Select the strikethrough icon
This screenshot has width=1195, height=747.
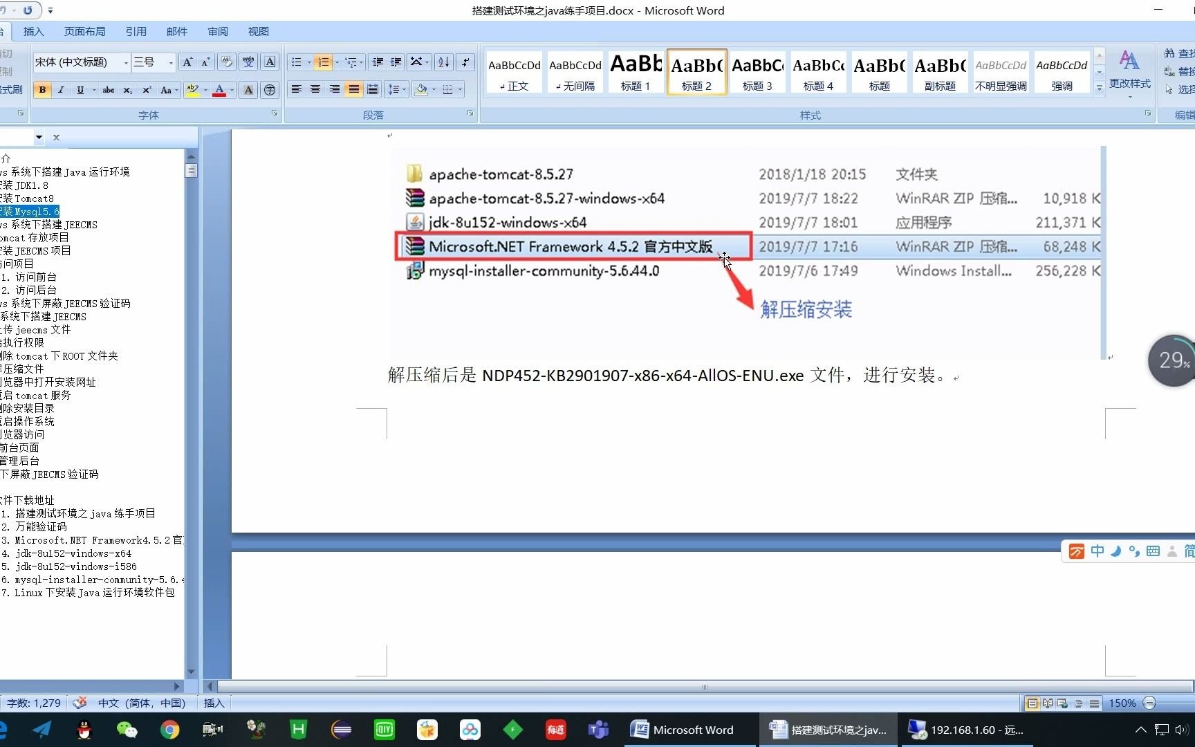click(108, 90)
